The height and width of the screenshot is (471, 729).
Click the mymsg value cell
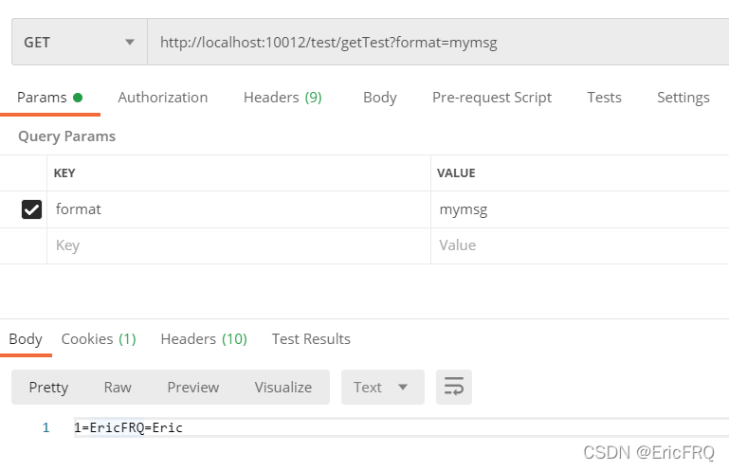[x=580, y=209]
